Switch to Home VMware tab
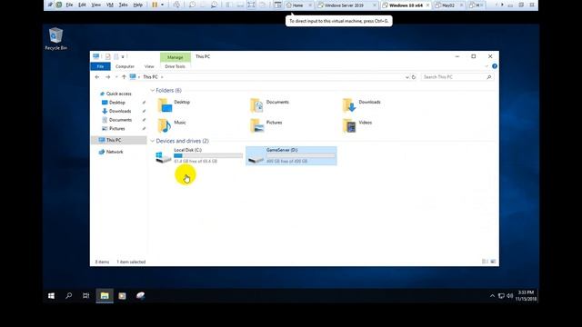The height and width of the screenshot is (327, 582). 297,5
